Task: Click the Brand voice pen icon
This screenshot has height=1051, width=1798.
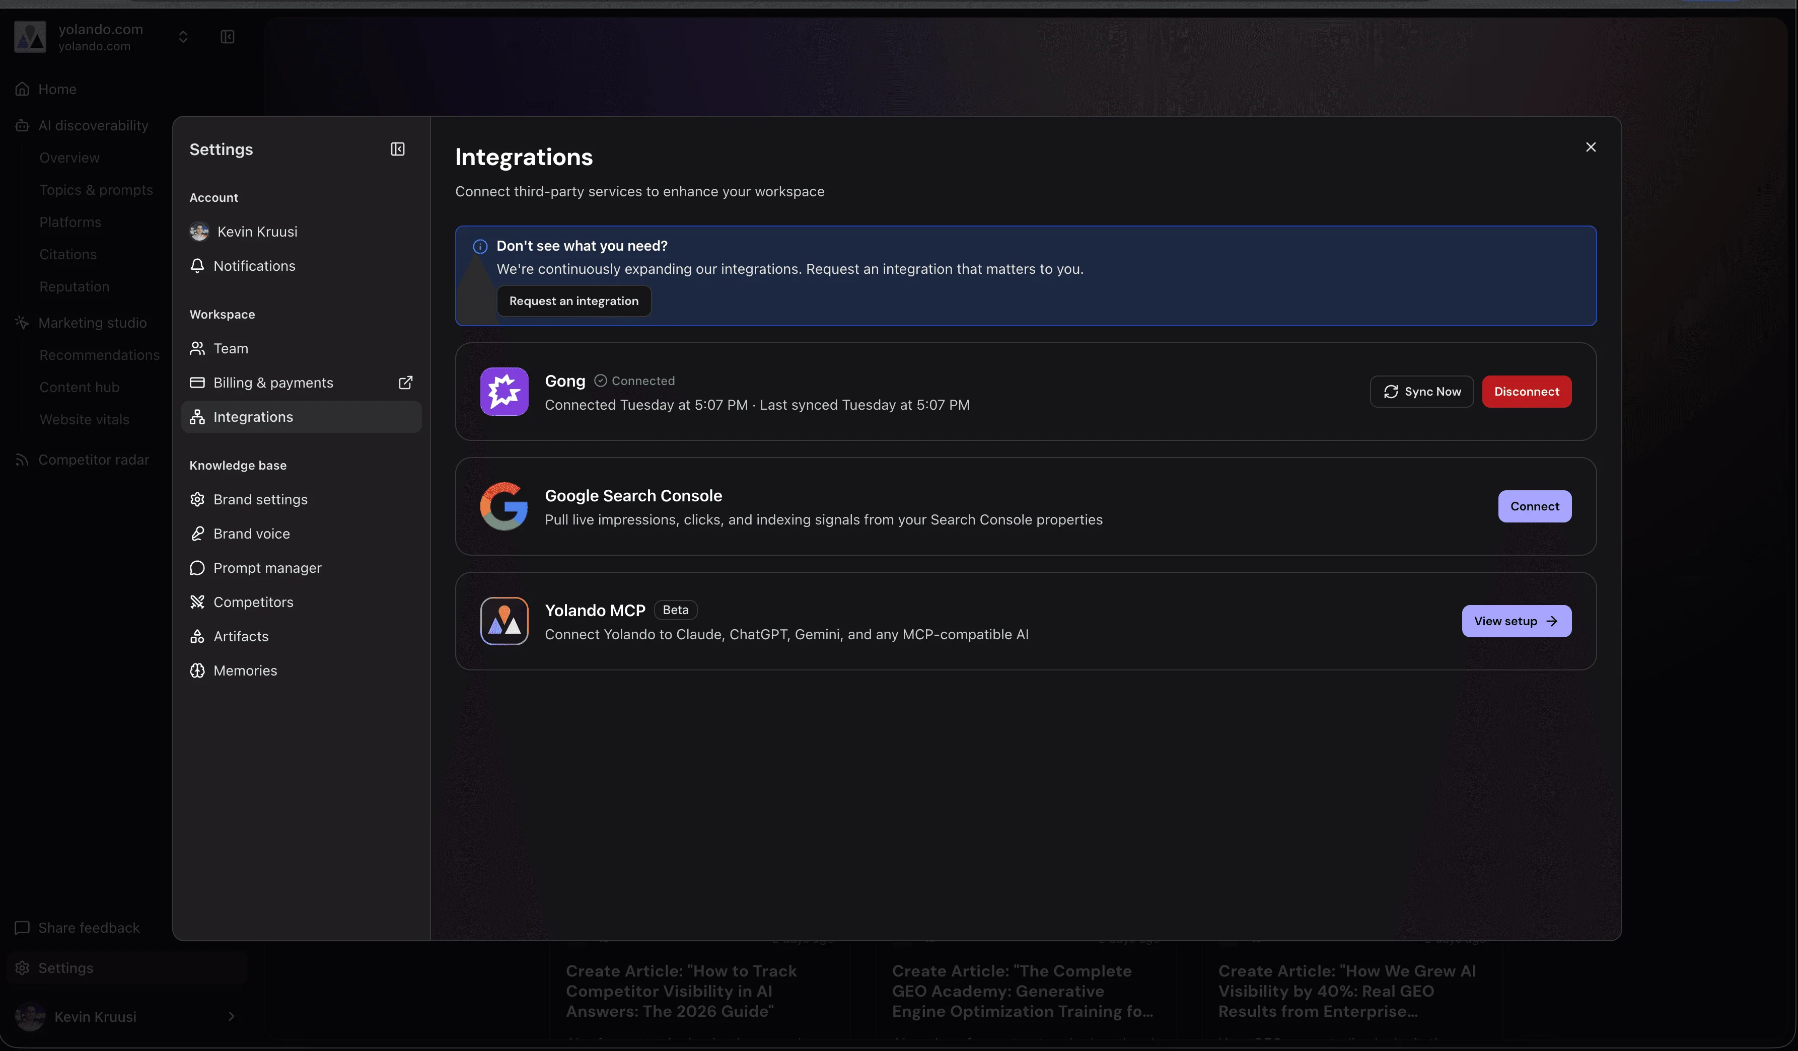Action: (x=197, y=534)
